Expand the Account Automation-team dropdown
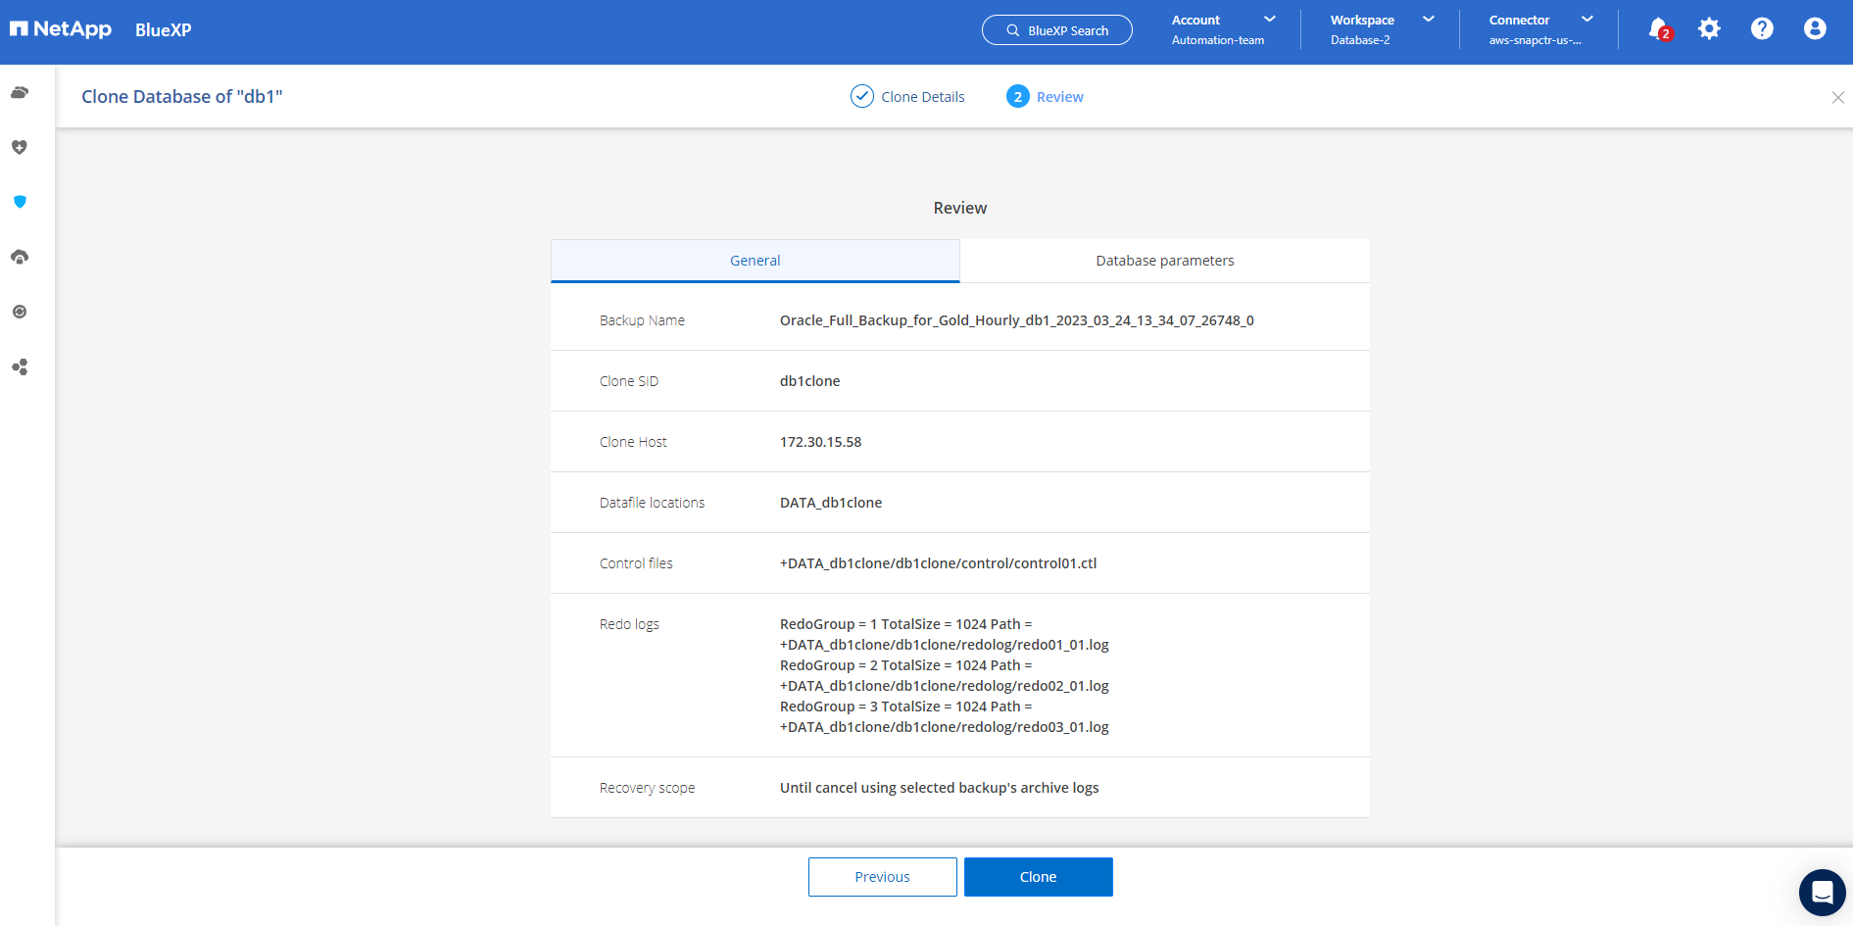1853x926 pixels. (1224, 29)
